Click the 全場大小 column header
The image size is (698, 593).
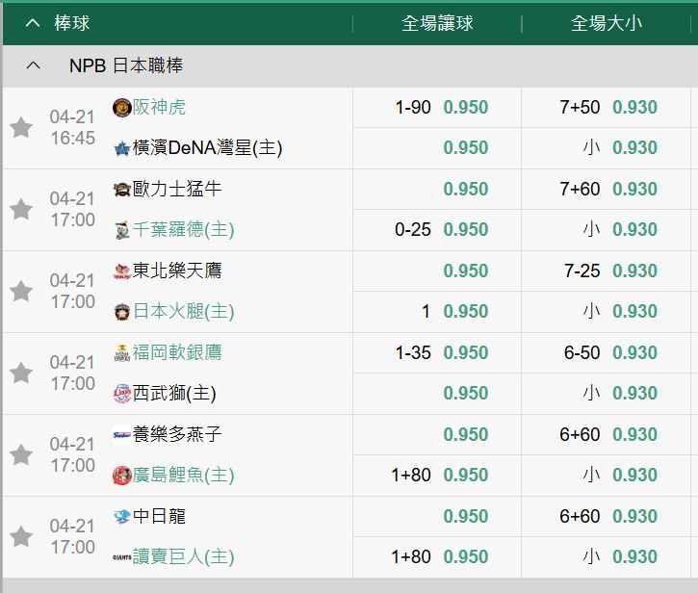(x=607, y=23)
